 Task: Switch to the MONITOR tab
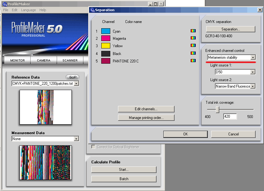tap(17, 60)
